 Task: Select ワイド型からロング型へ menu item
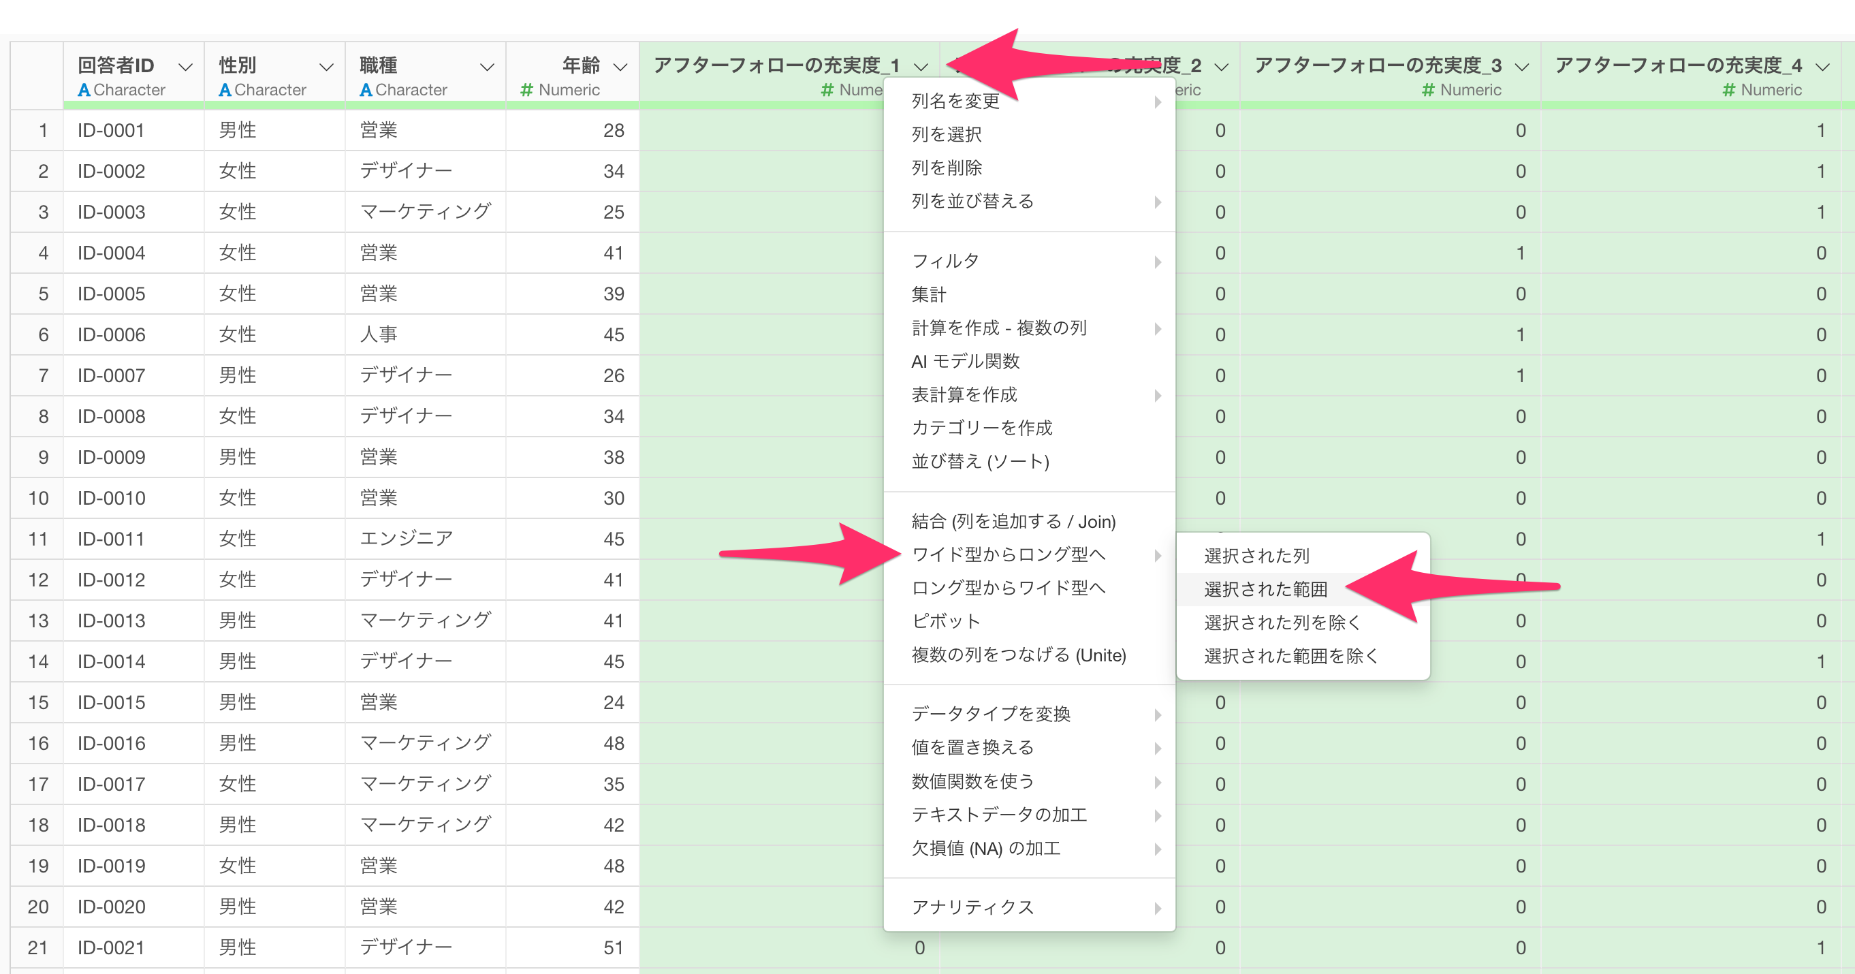point(1008,554)
